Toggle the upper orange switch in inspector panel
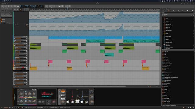The image size is (195, 109). [2, 19]
